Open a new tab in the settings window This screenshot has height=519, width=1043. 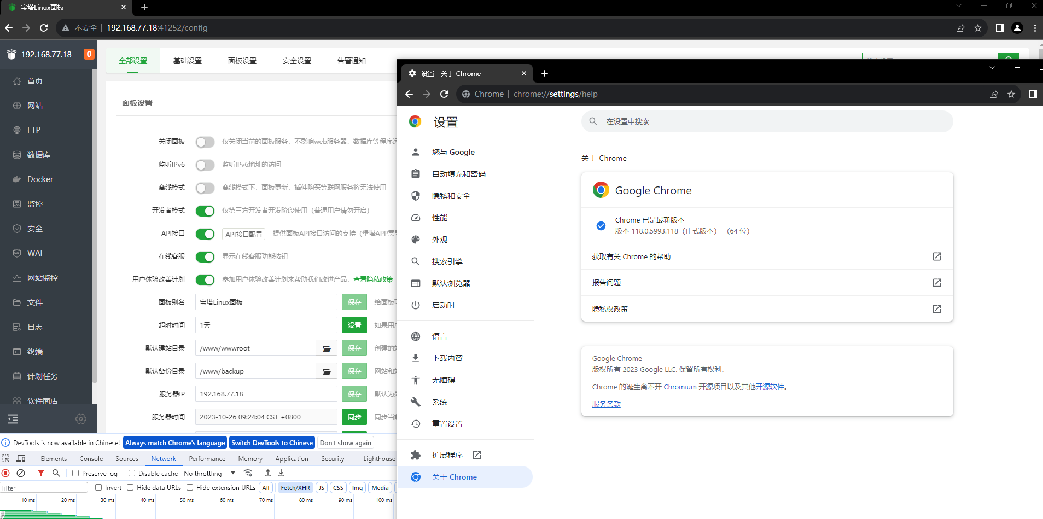click(545, 73)
